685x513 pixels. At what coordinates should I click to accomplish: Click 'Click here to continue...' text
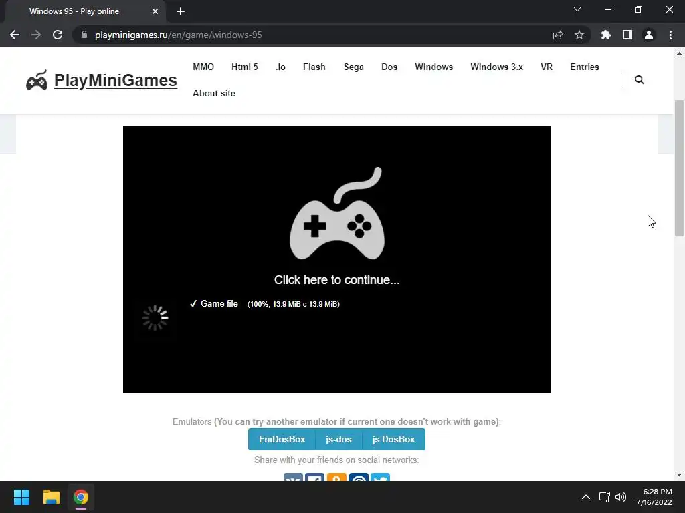click(337, 280)
